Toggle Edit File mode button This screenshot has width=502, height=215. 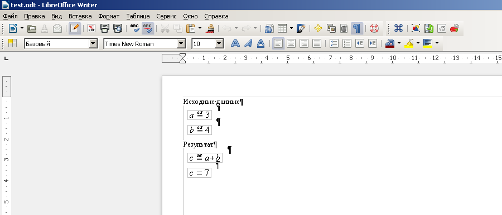(74, 28)
